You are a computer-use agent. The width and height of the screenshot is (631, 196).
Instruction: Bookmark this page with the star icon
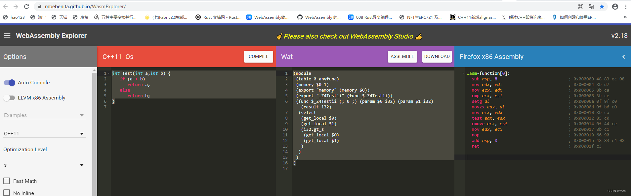[x=602, y=7]
